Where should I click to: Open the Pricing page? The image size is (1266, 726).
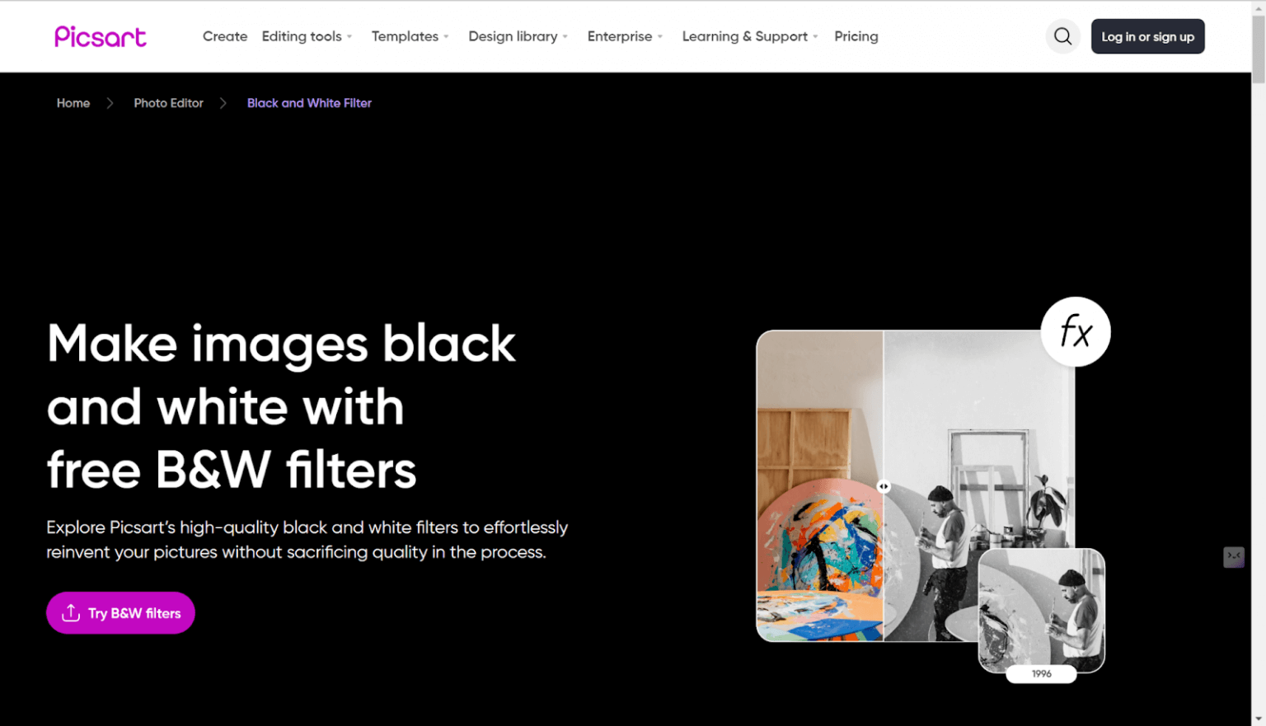click(x=856, y=36)
